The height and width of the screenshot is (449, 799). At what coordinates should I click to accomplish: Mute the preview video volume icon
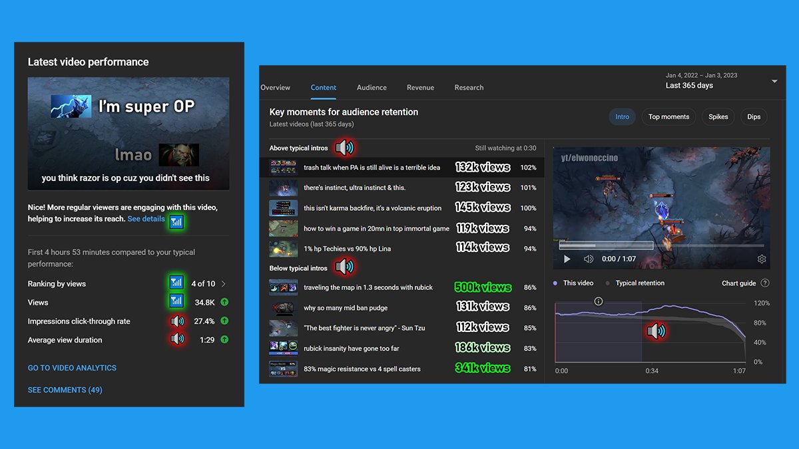click(x=589, y=259)
